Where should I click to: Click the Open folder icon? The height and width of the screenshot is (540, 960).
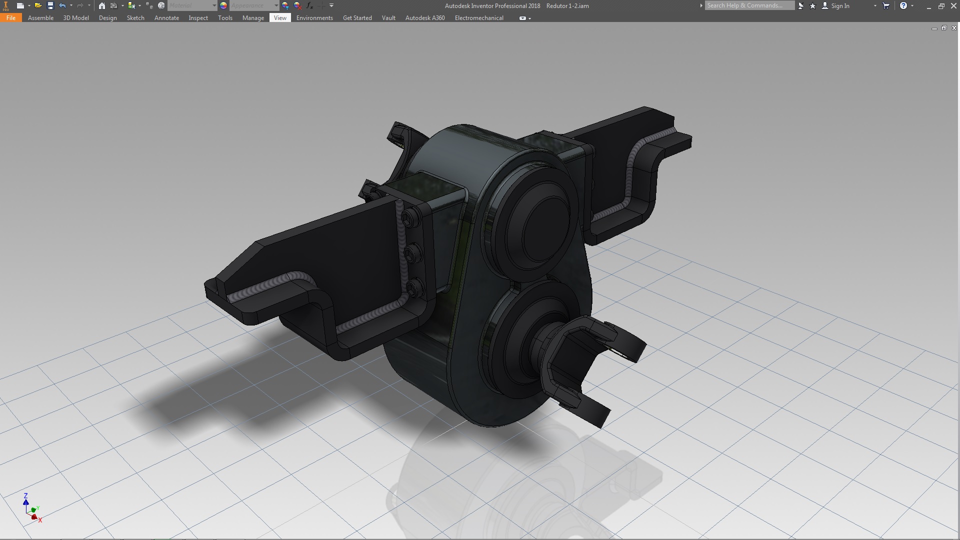(38, 5)
